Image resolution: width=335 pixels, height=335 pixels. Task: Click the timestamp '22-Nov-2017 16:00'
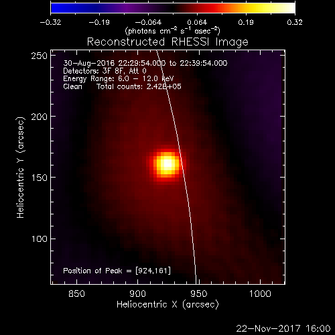click(x=283, y=328)
